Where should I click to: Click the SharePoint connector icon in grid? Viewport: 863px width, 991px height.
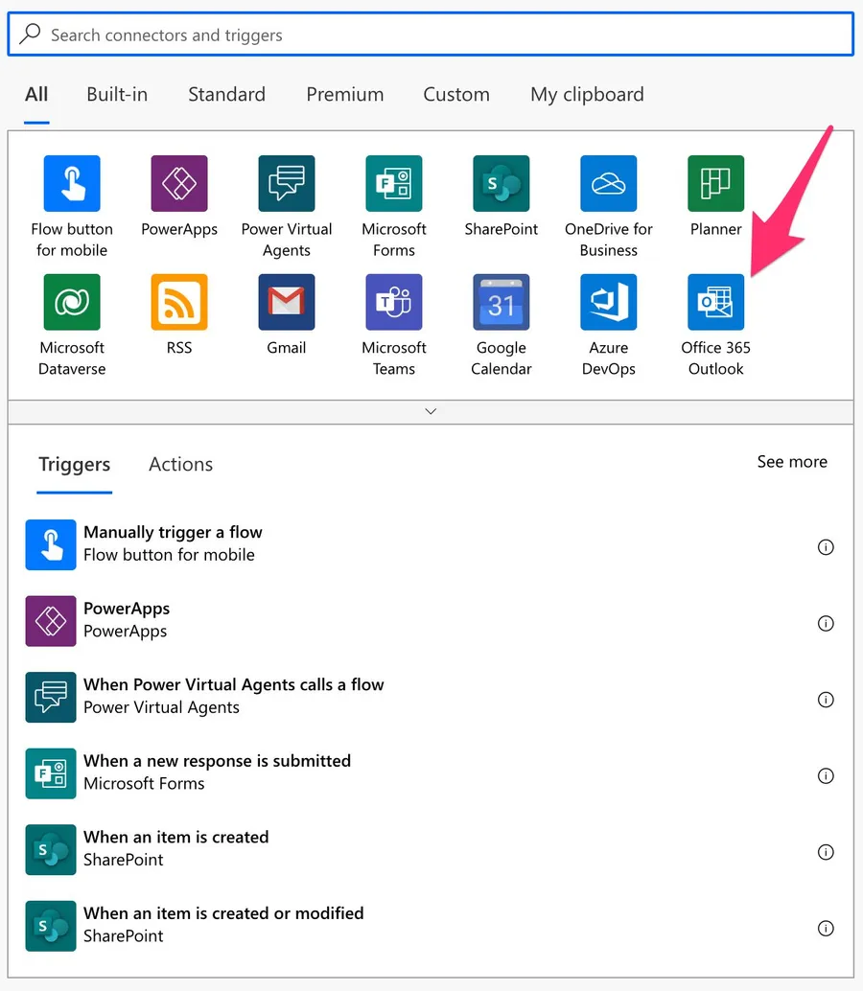pyautogui.click(x=501, y=184)
